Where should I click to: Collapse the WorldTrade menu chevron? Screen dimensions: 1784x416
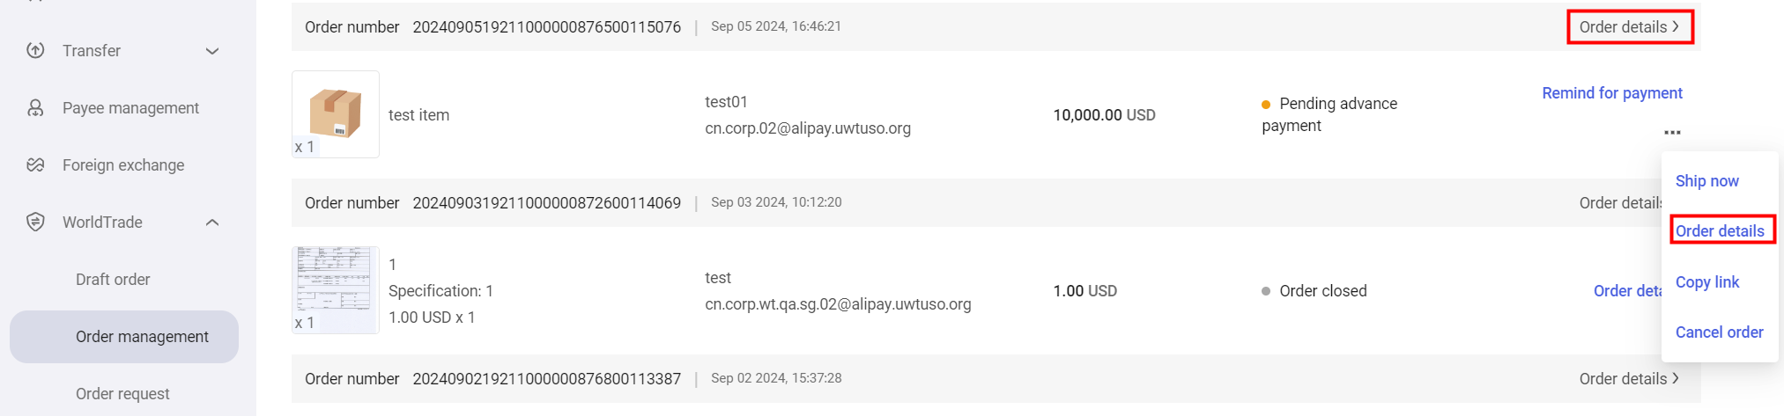[212, 223]
